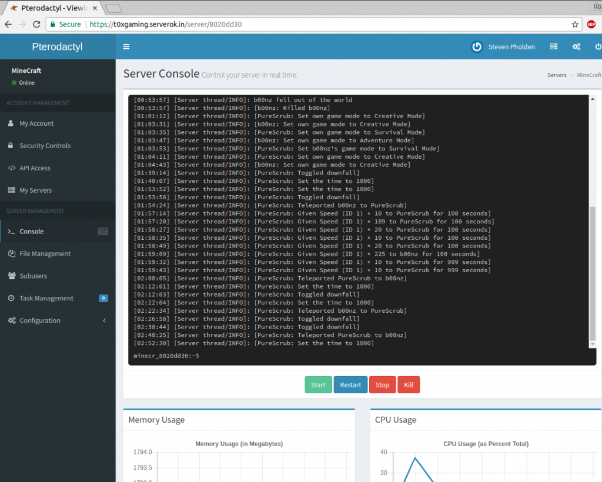The image size is (602, 482).
Task: Click the logout power icon top right
Action: coord(598,46)
